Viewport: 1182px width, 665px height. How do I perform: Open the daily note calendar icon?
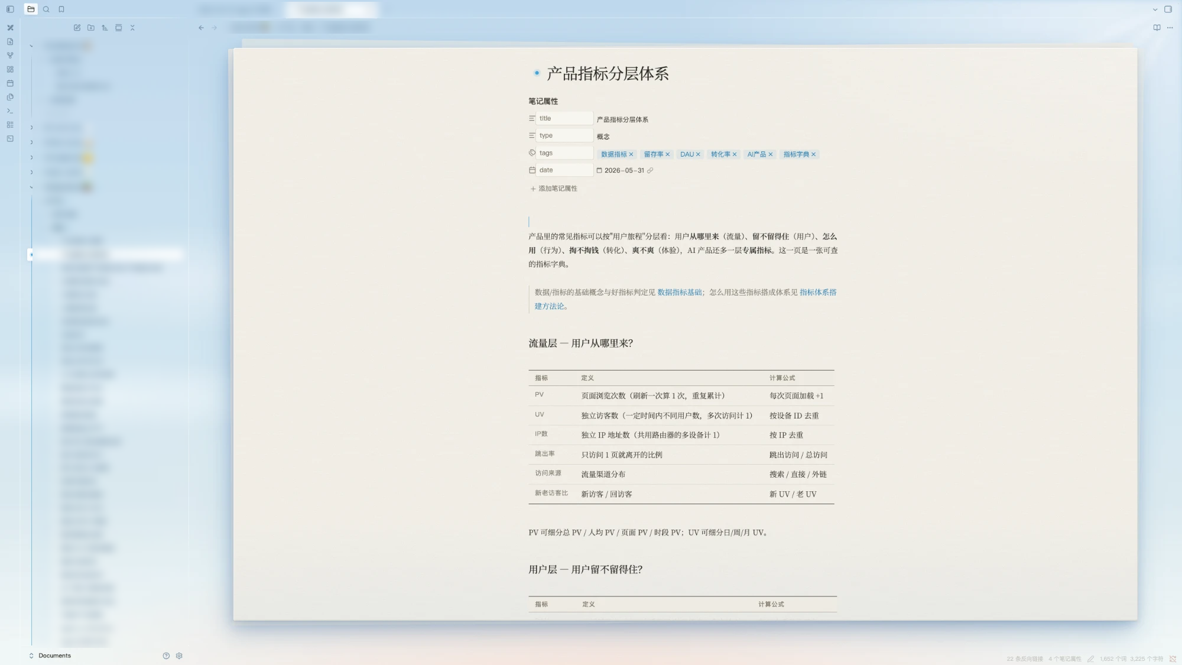(x=10, y=83)
